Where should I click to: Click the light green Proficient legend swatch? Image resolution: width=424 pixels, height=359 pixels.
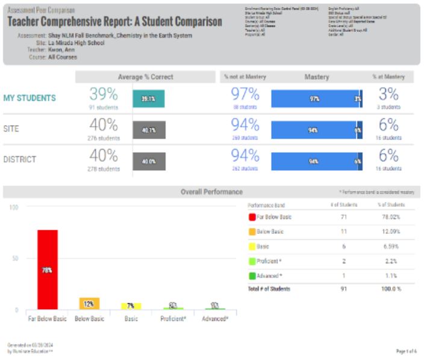252,262
